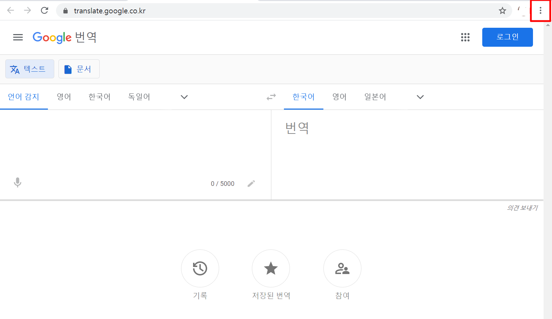The image size is (552, 319).
Task: Click the 의견 보내기 feedback link
Action: coord(522,208)
